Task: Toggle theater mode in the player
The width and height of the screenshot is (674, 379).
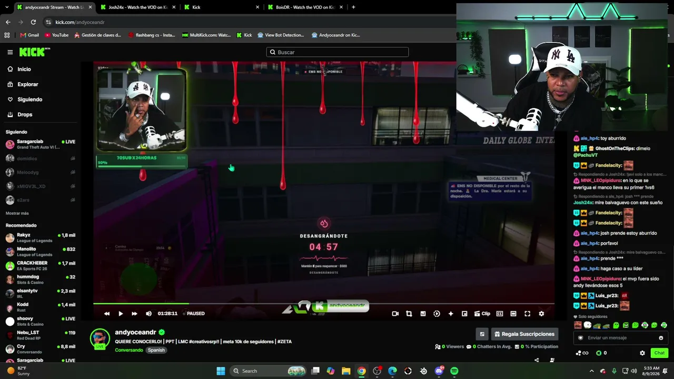Action: pos(513,314)
